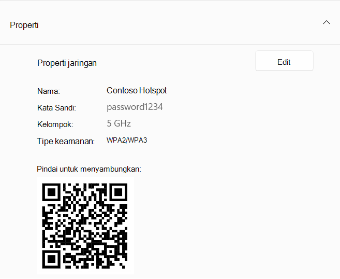Select the security type WPA2/WPA3
The image size is (340, 279).
[127, 141]
